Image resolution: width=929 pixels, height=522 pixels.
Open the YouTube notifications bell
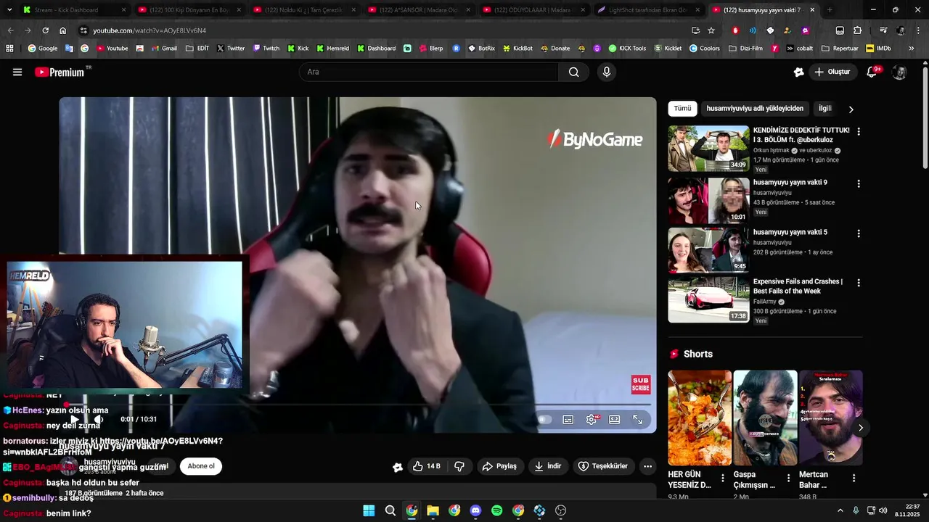873,72
